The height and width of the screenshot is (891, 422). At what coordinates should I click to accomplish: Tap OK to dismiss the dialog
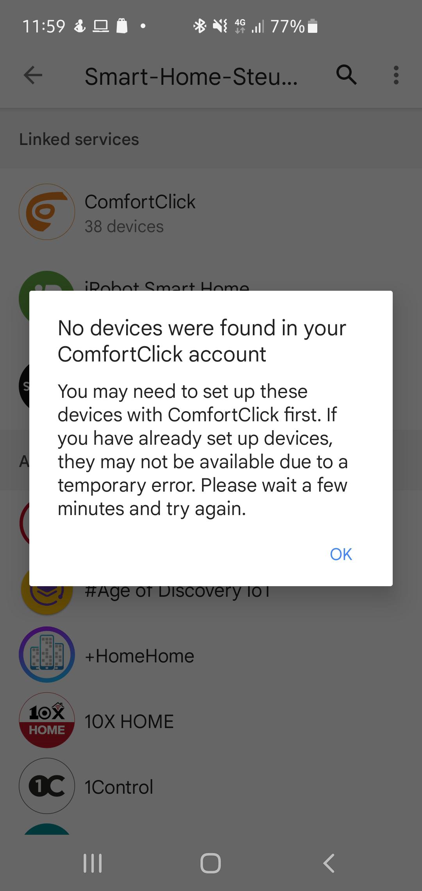(341, 554)
